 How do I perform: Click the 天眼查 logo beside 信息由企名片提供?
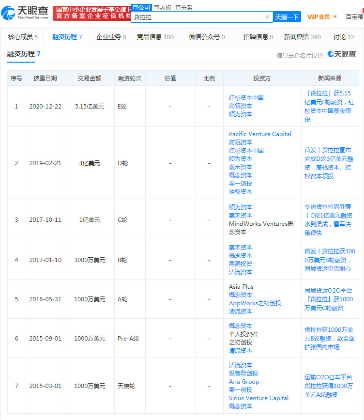click(342, 54)
